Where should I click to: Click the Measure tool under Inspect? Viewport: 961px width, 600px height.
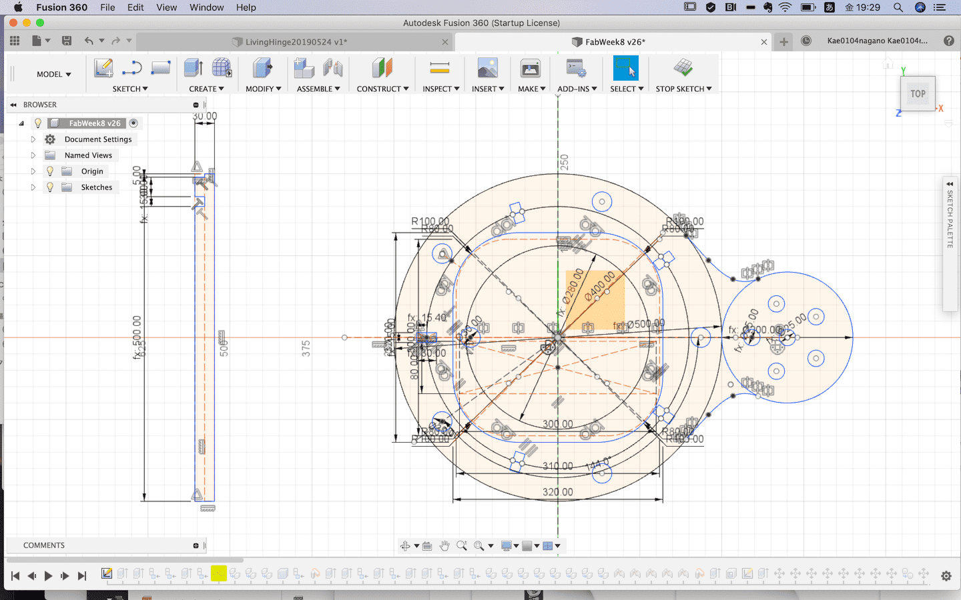tap(439, 68)
